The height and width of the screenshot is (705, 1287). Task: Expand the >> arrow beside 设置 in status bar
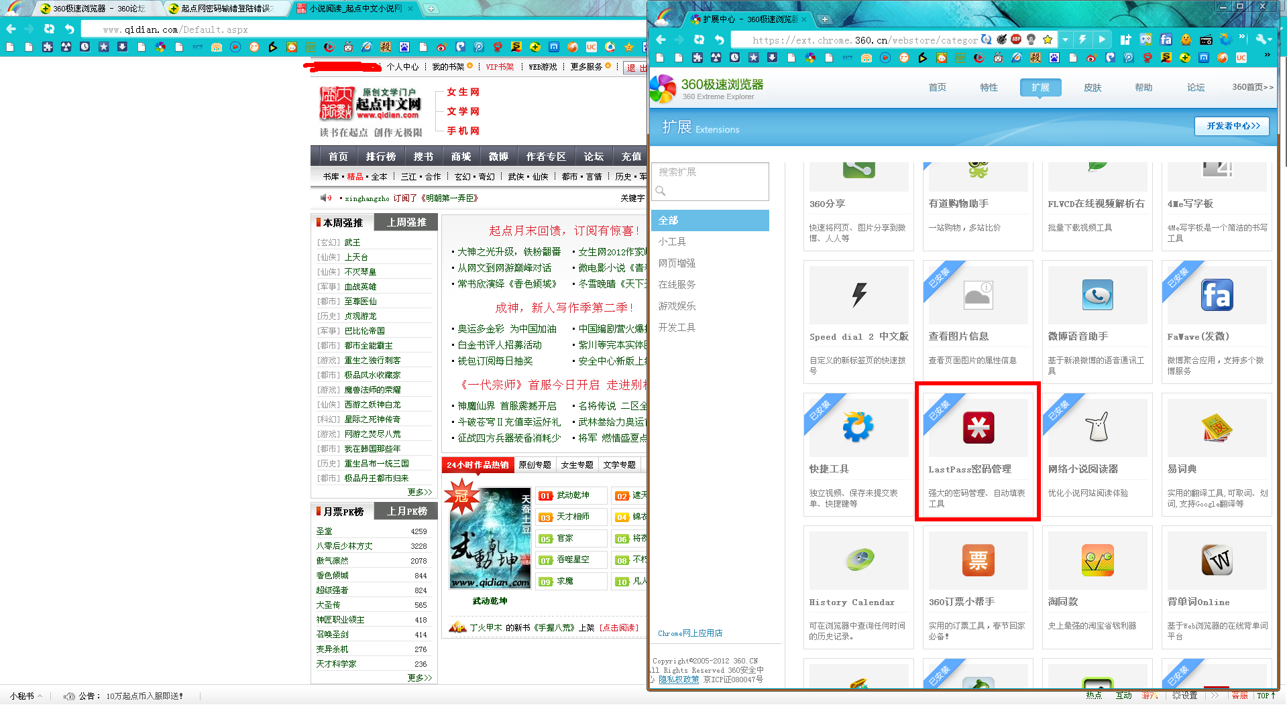tap(1215, 696)
